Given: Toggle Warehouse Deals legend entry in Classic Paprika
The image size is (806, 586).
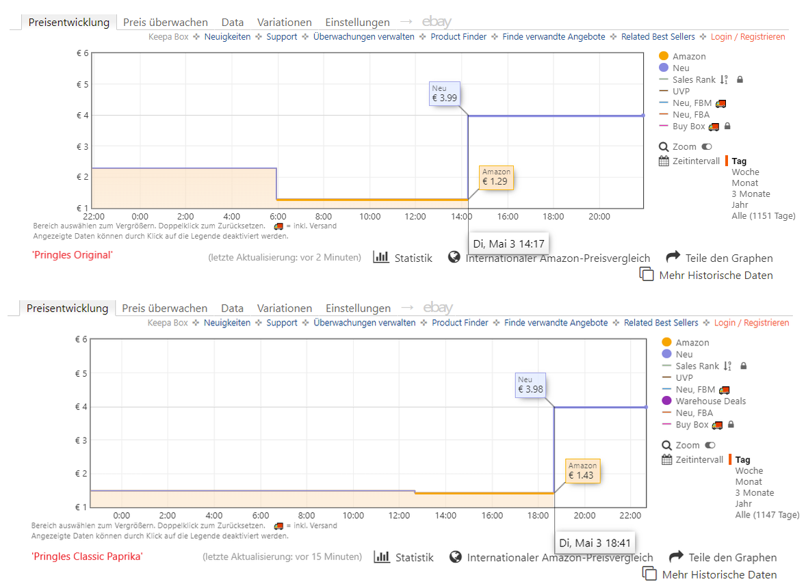Looking at the screenshot, I should pos(703,401).
